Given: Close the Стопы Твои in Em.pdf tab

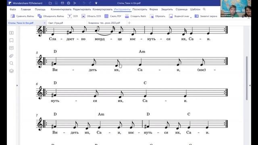Looking at the screenshot, I should coord(44,23).
